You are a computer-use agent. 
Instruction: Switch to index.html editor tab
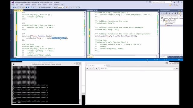(90, 10)
